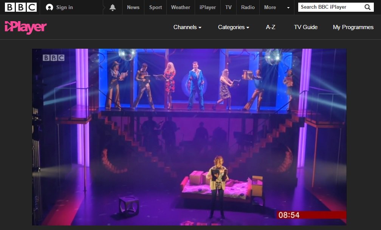
Task: Select Sport in the top navigation
Action: (x=155, y=7)
